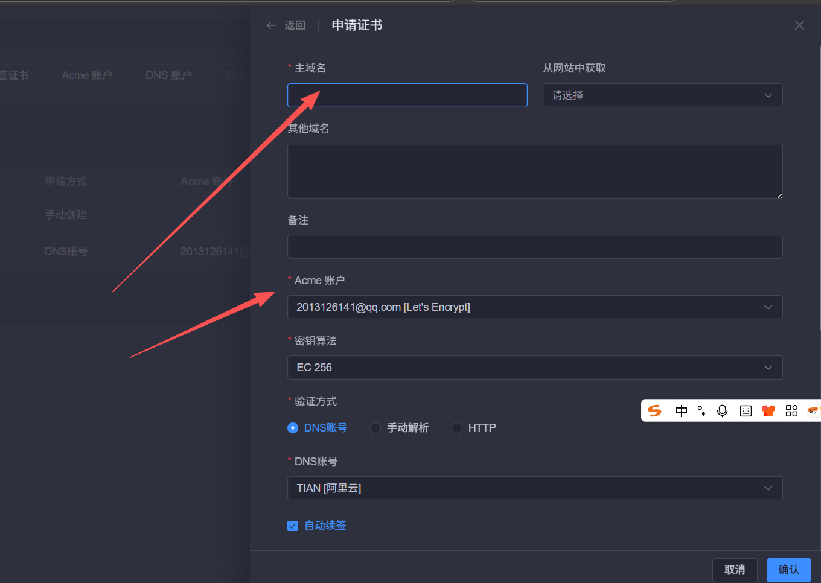Open the 从网站中获取 dropdown

[662, 95]
